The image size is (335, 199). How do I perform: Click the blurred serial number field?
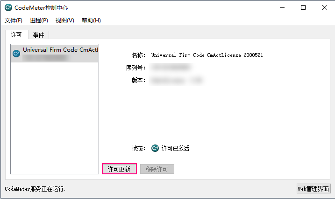[x=171, y=68]
